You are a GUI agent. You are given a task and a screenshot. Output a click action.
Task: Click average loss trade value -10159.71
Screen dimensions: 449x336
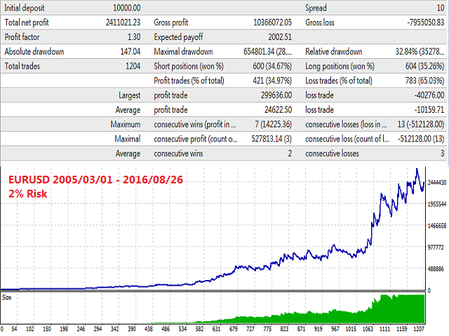click(429, 110)
